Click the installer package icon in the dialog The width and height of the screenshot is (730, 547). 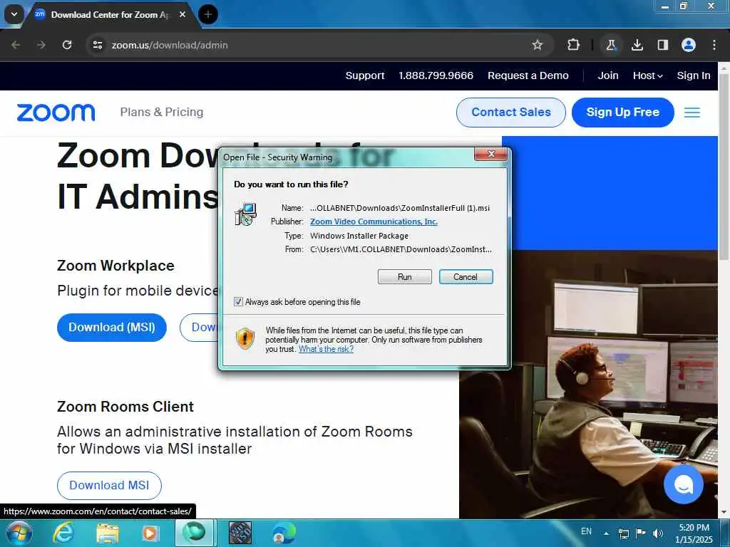pos(245,214)
